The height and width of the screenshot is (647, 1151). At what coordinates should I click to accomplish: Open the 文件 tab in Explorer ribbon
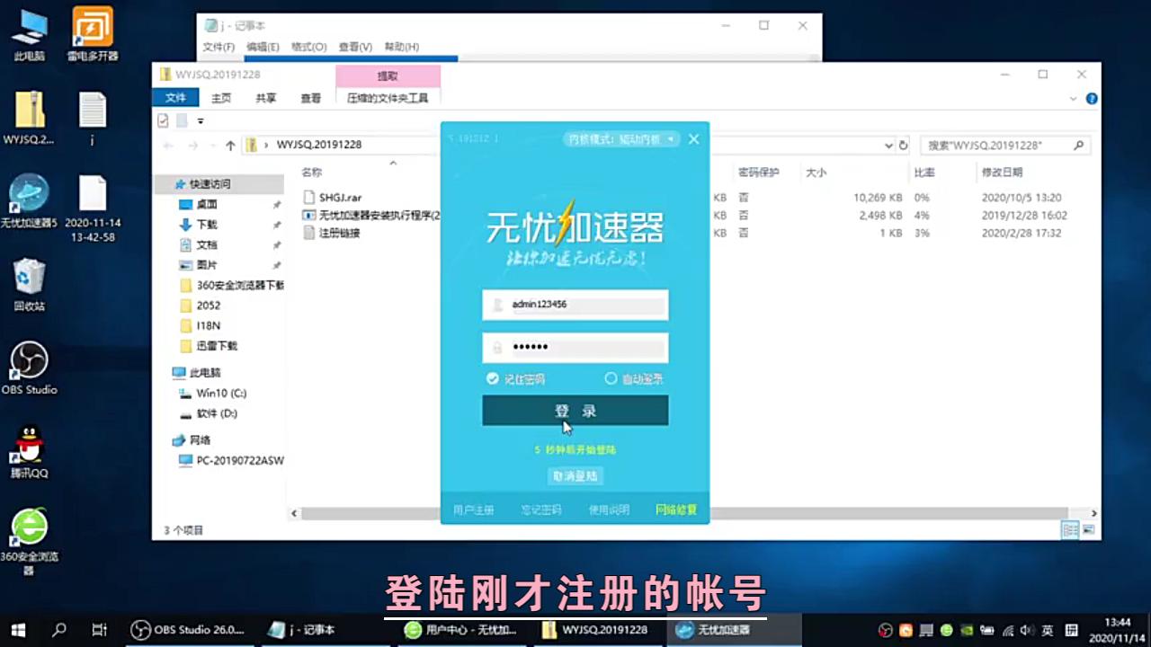pyautogui.click(x=175, y=98)
